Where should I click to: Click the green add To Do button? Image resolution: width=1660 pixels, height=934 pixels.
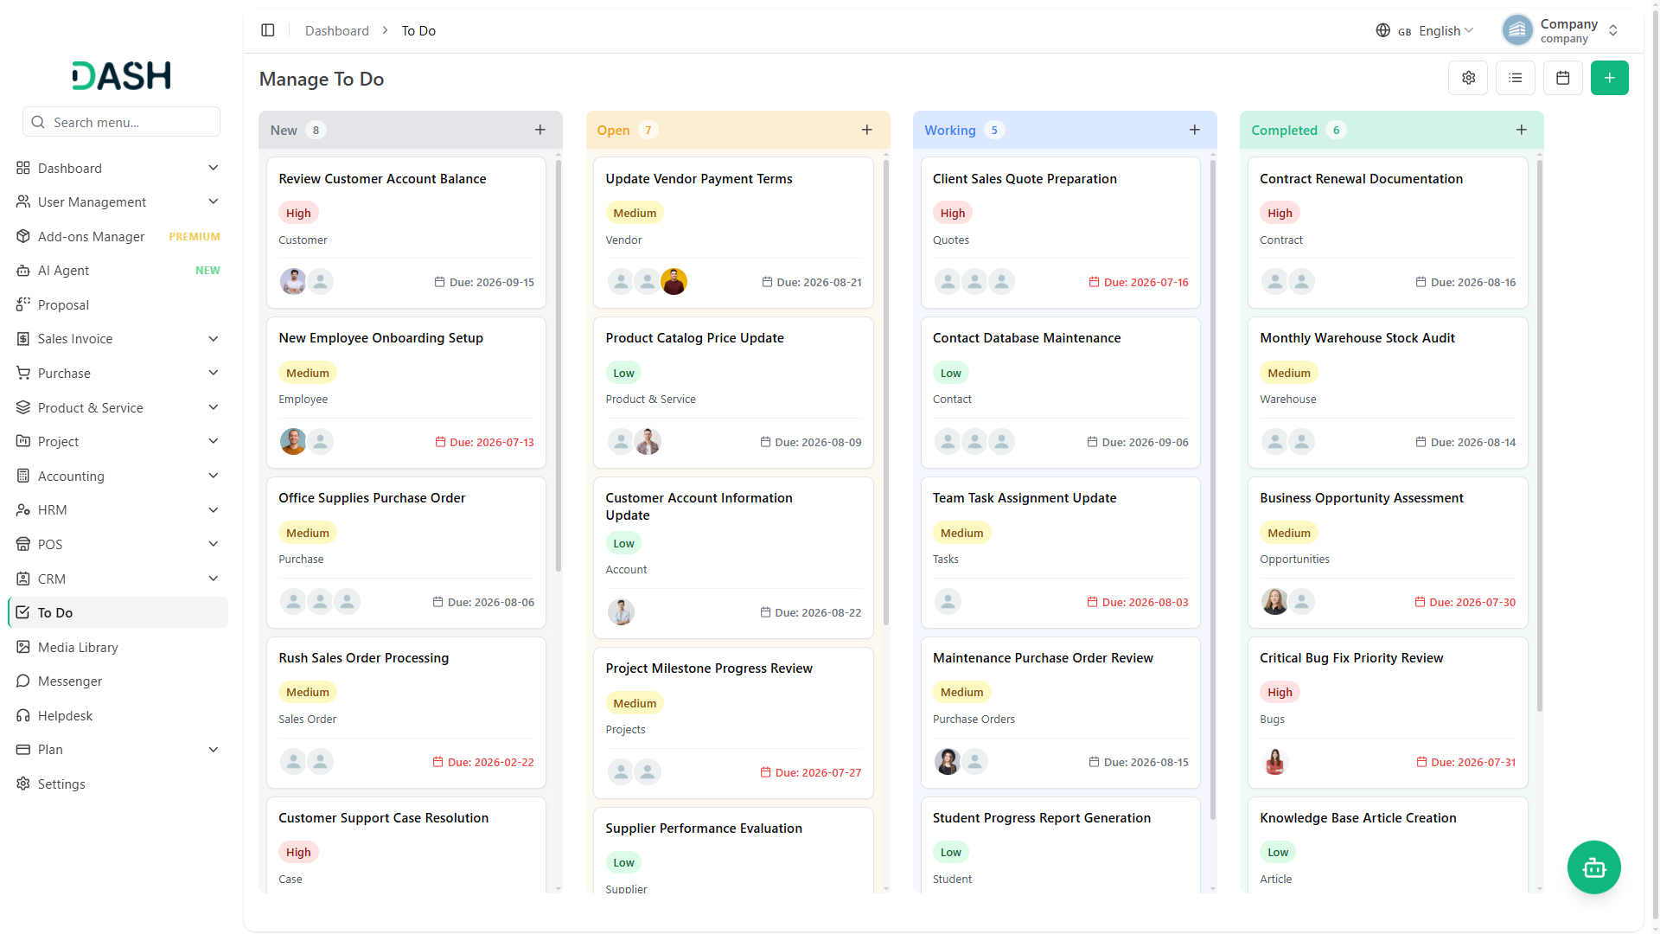click(x=1610, y=78)
